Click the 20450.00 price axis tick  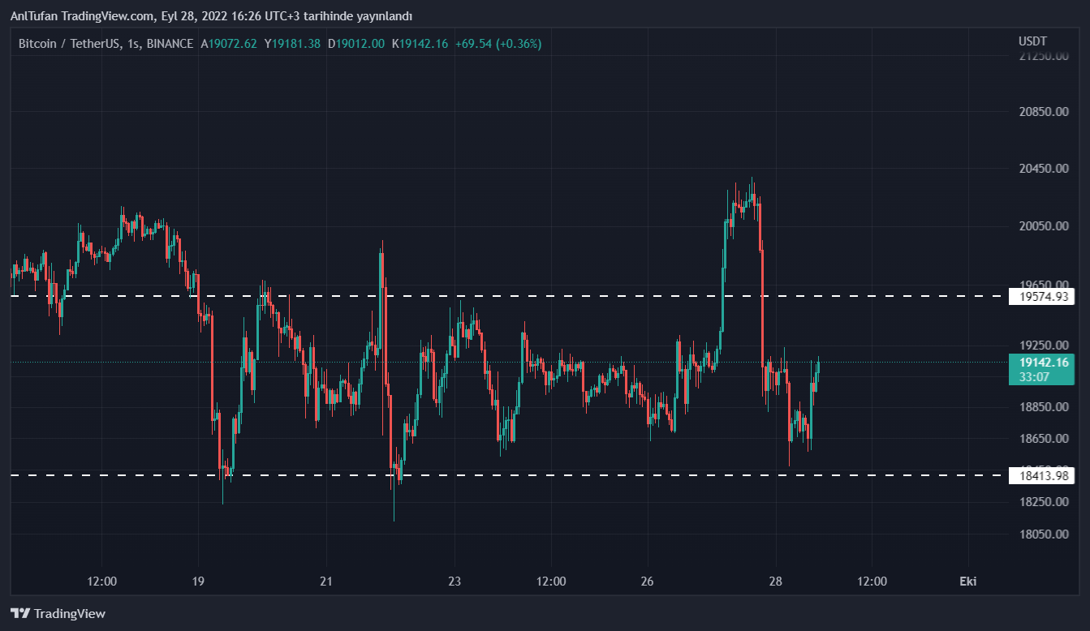point(1043,169)
